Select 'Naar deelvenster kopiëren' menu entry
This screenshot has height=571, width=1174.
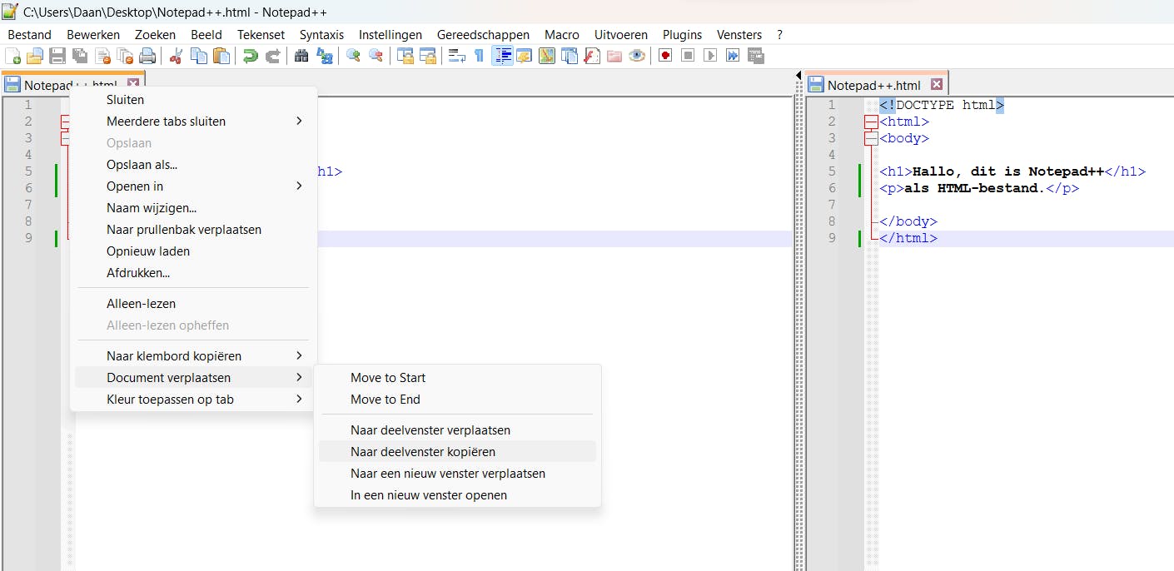point(423,452)
